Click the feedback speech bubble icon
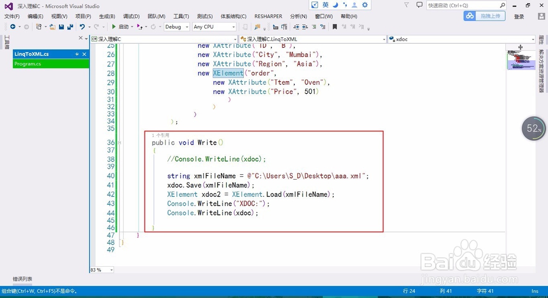Viewport: 548px width, 298px height. coord(419,5)
